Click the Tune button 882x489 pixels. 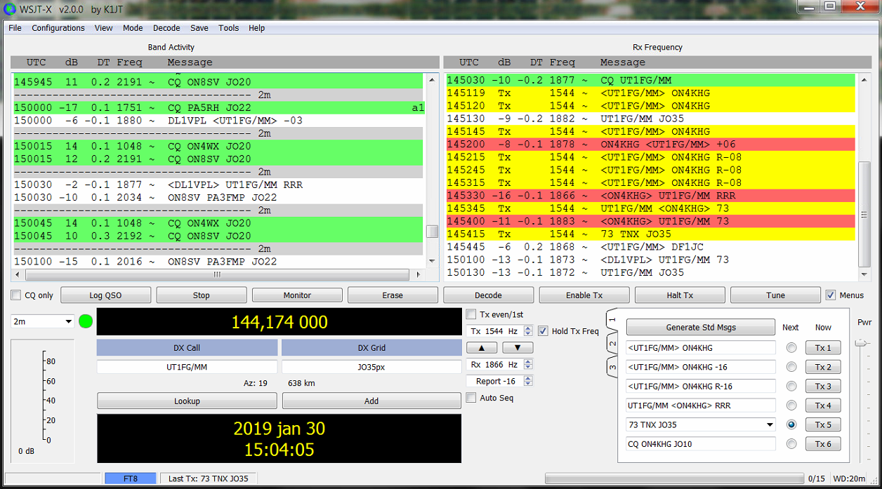pyautogui.click(x=775, y=295)
